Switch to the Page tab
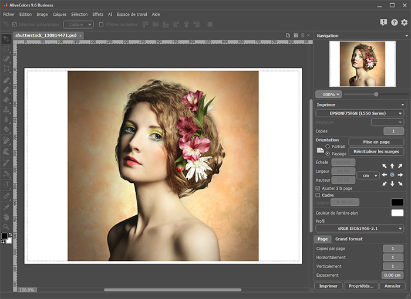The height and width of the screenshot is (299, 411). (x=323, y=239)
